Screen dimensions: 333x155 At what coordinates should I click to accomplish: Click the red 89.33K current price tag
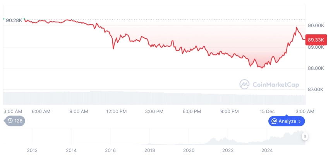coord(315,39)
